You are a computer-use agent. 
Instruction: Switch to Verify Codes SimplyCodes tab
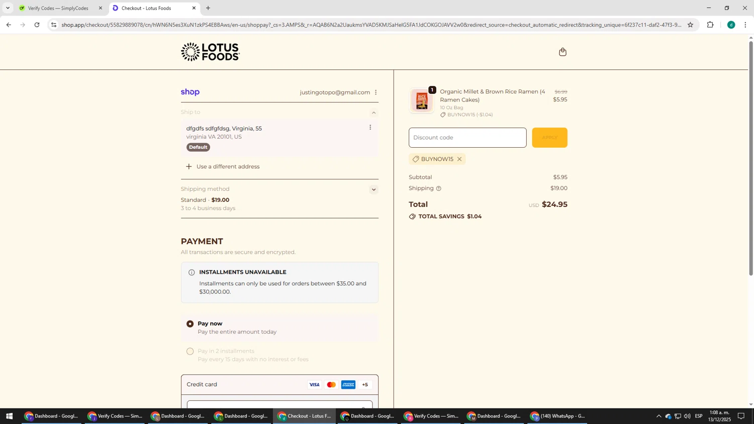click(x=58, y=8)
